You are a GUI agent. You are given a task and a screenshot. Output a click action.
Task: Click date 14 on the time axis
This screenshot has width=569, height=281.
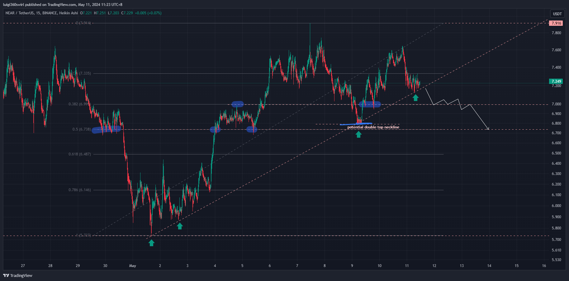(x=489, y=266)
